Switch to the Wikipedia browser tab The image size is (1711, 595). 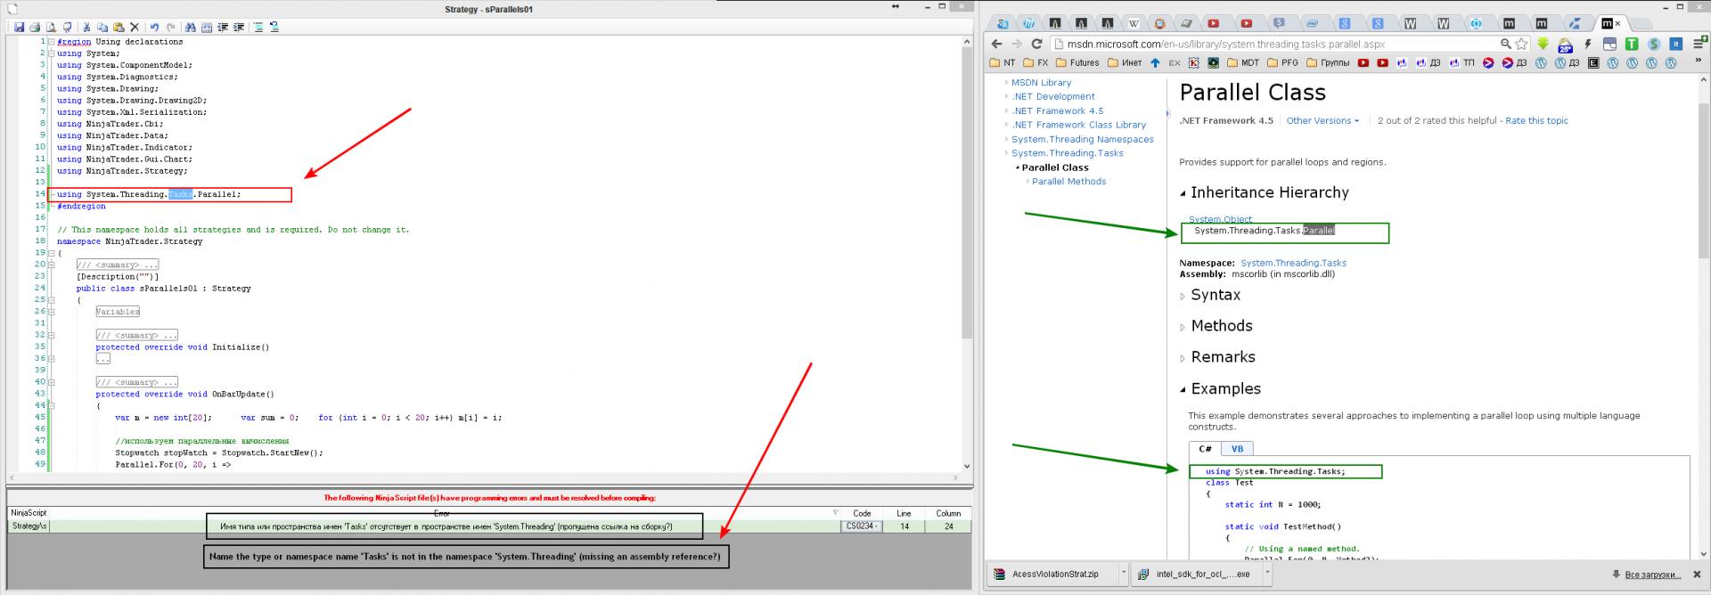point(1134,24)
